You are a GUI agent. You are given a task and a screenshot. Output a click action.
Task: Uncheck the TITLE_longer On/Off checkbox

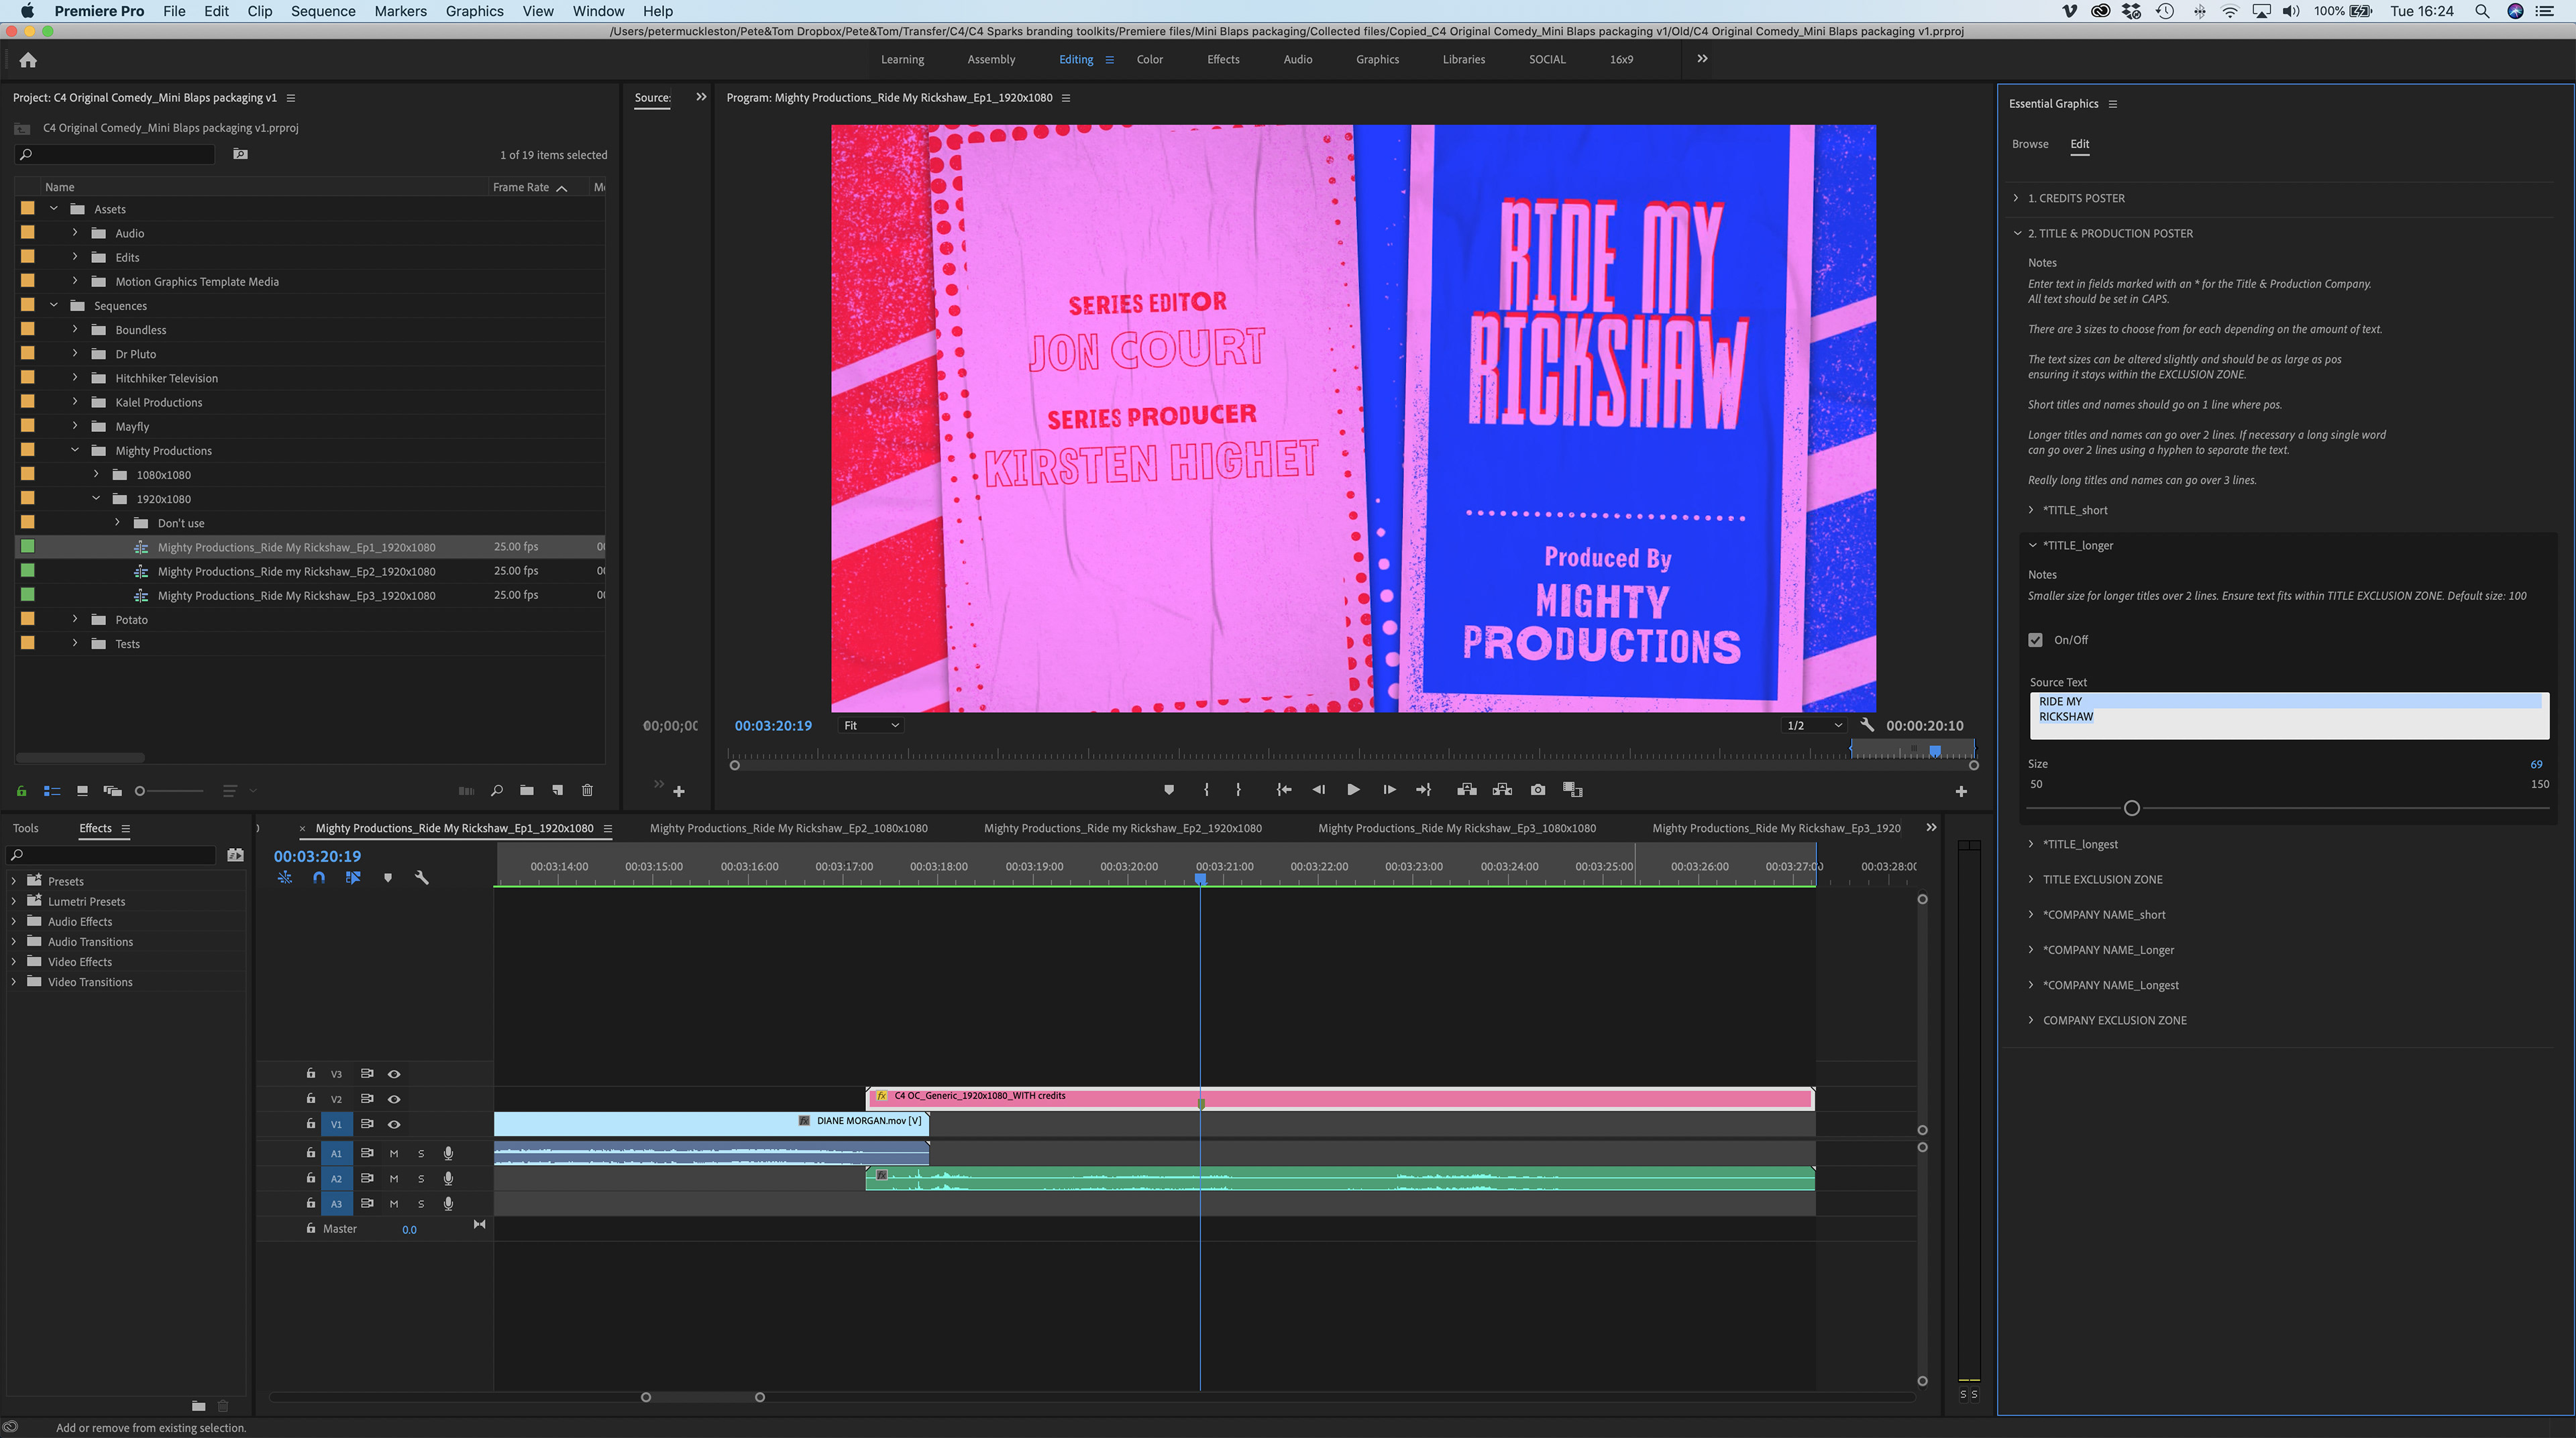2035,640
